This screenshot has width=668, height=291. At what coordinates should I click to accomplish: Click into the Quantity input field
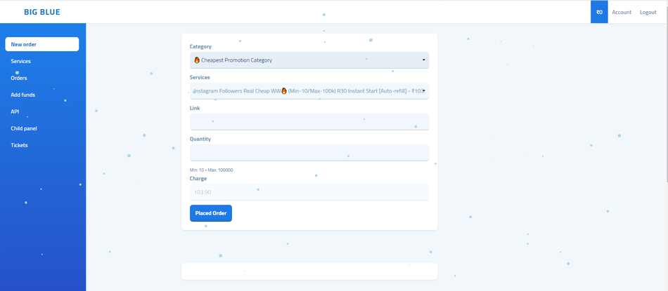[x=309, y=153]
